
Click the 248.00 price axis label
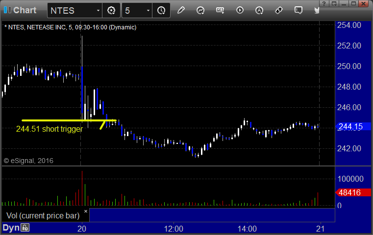(349, 87)
